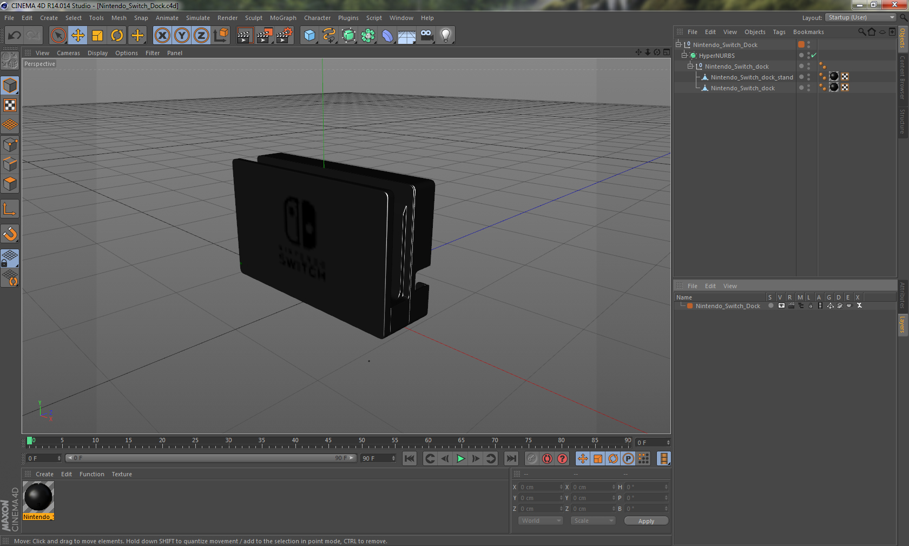Viewport: 909px width, 546px height.
Task: Apply coordinate changes with Apply button
Action: [x=646, y=521]
